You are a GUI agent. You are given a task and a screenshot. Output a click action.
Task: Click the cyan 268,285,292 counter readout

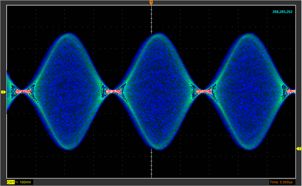pyautogui.click(x=282, y=12)
